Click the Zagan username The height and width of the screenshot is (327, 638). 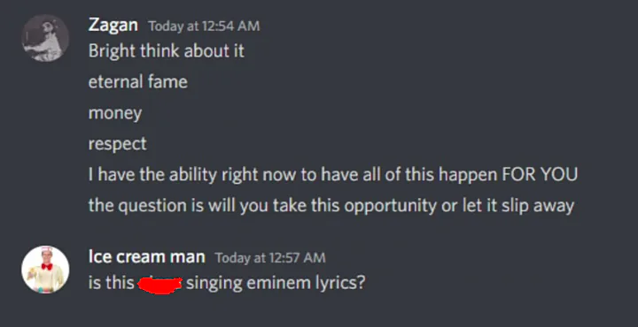pyautogui.click(x=113, y=25)
